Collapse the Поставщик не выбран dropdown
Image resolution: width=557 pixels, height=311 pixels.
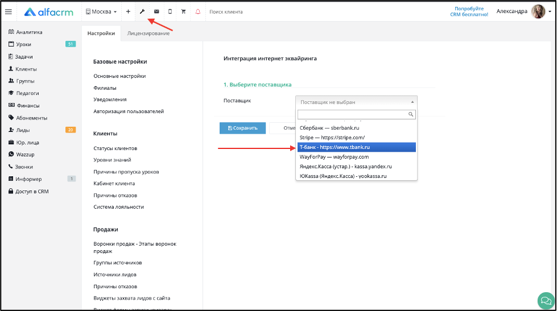coord(356,102)
